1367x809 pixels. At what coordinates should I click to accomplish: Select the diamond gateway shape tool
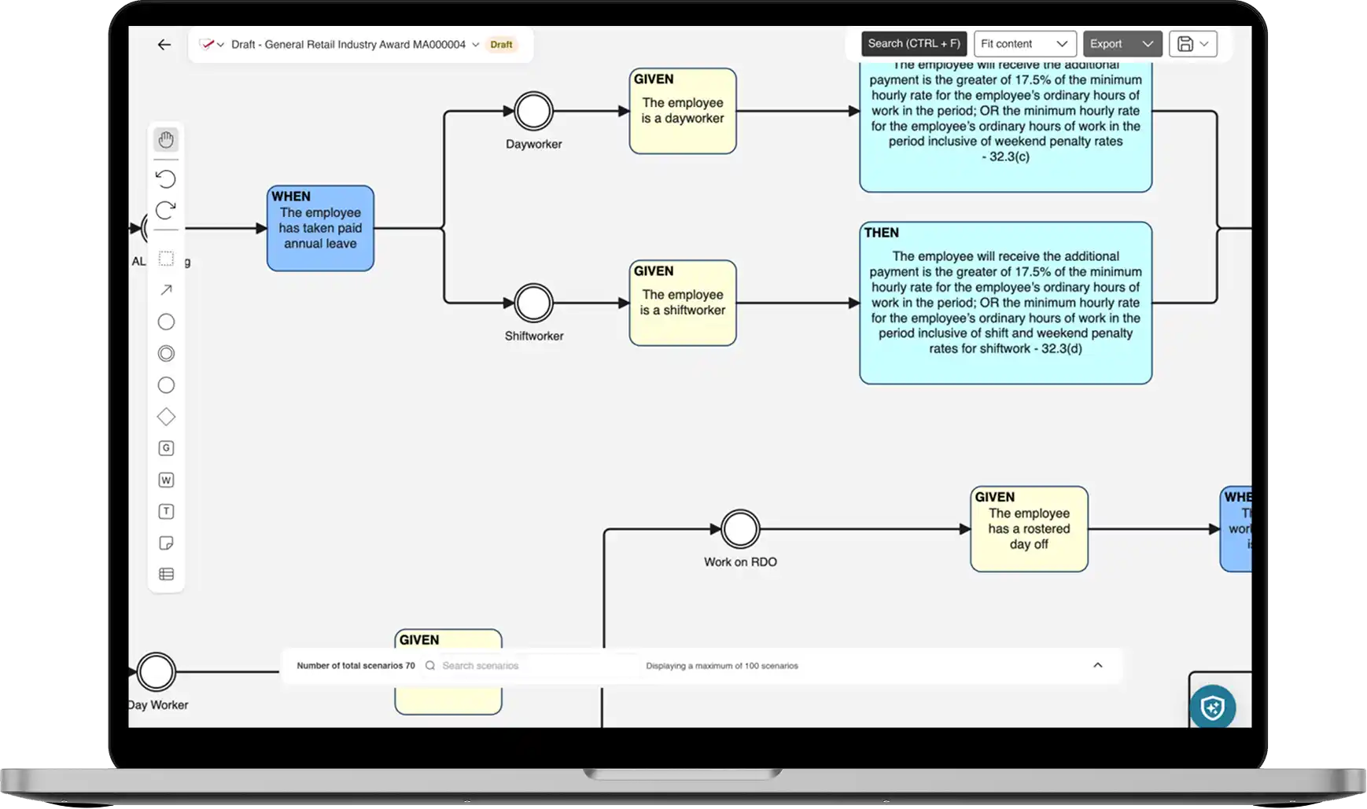(166, 416)
